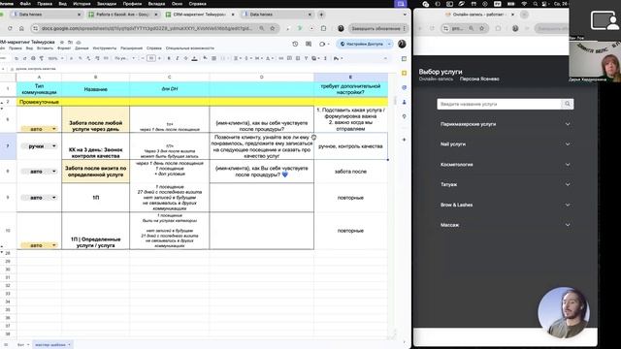The image size is (621, 349).
Task: Click the search magnifier in booking widget
Action: point(568,104)
